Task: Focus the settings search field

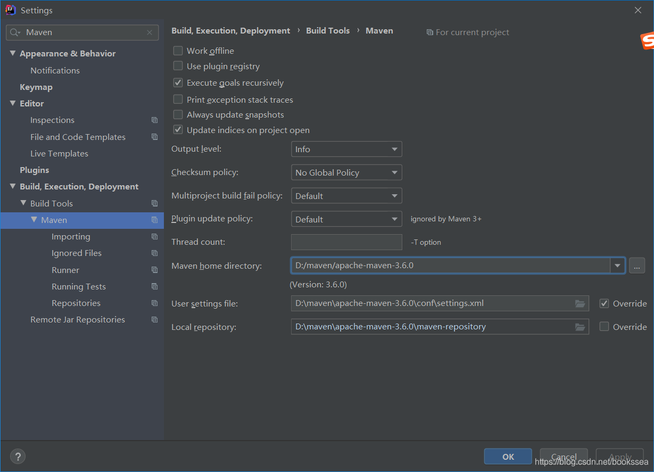Action: pos(82,32)
